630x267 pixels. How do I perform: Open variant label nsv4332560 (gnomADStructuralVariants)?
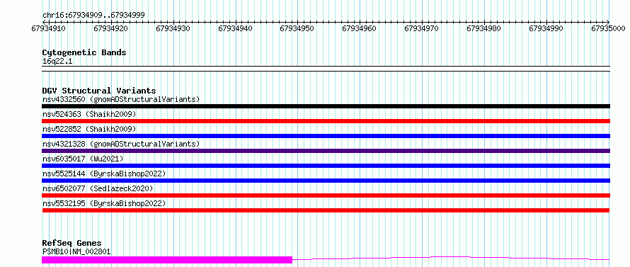121,99
